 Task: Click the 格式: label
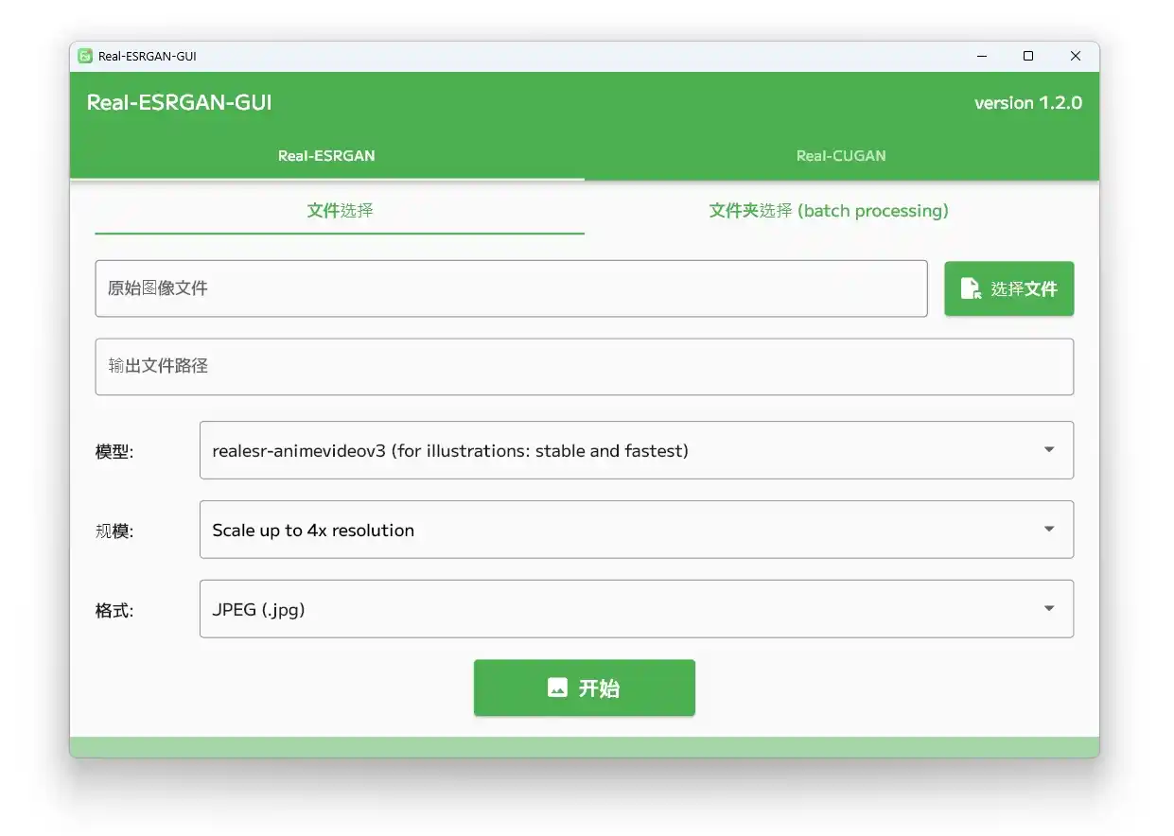pyautogui.click(x=114, y=611)
